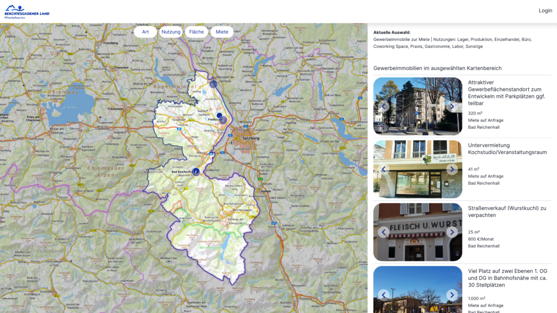Click the northern map marker near Laufen
This screenshot has height=313, width=557.
tap(213, 84)
